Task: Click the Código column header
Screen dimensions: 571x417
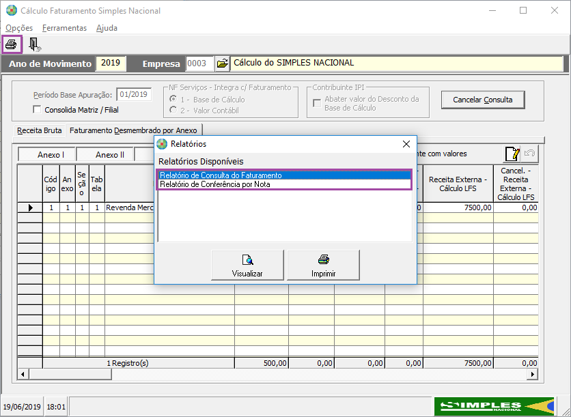Action: (51, 184)
